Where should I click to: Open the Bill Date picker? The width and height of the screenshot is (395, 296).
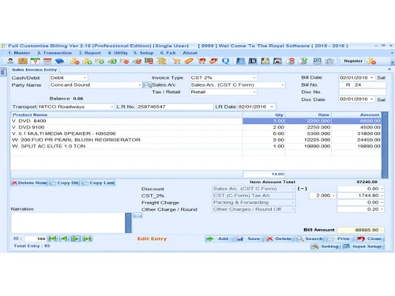click(x=371, y=77)
